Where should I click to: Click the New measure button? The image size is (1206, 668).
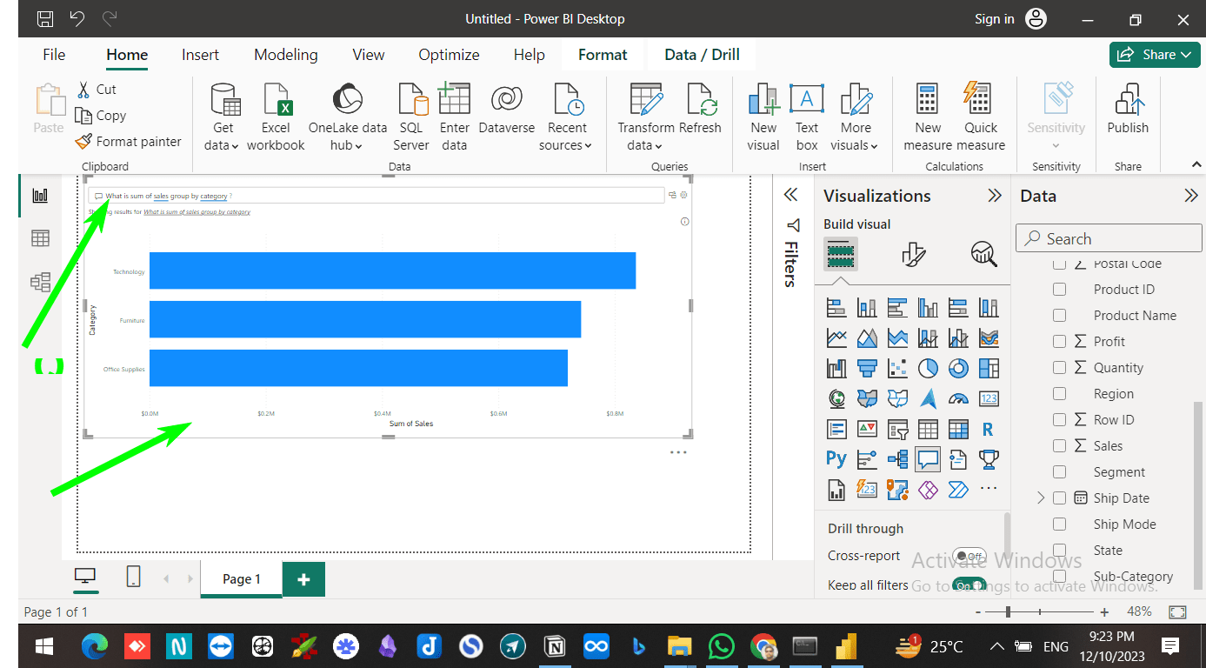[928, 117]
